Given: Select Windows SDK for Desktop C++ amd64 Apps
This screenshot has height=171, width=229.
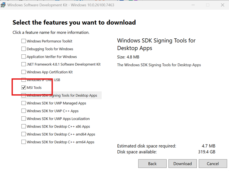Looking at the screenshot, I should (x=24, y=134).
